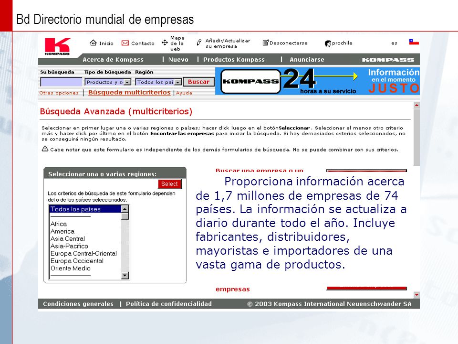Click the Chile flag icon
This screenshot has width=458, height=344.
tap(414, 42)
